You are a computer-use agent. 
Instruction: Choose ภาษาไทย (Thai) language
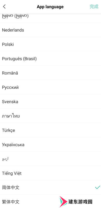pyautogui.click(x=50, y=116)
